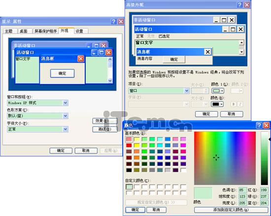Toggle the bold font style button
271x216 pixels.
234,104
